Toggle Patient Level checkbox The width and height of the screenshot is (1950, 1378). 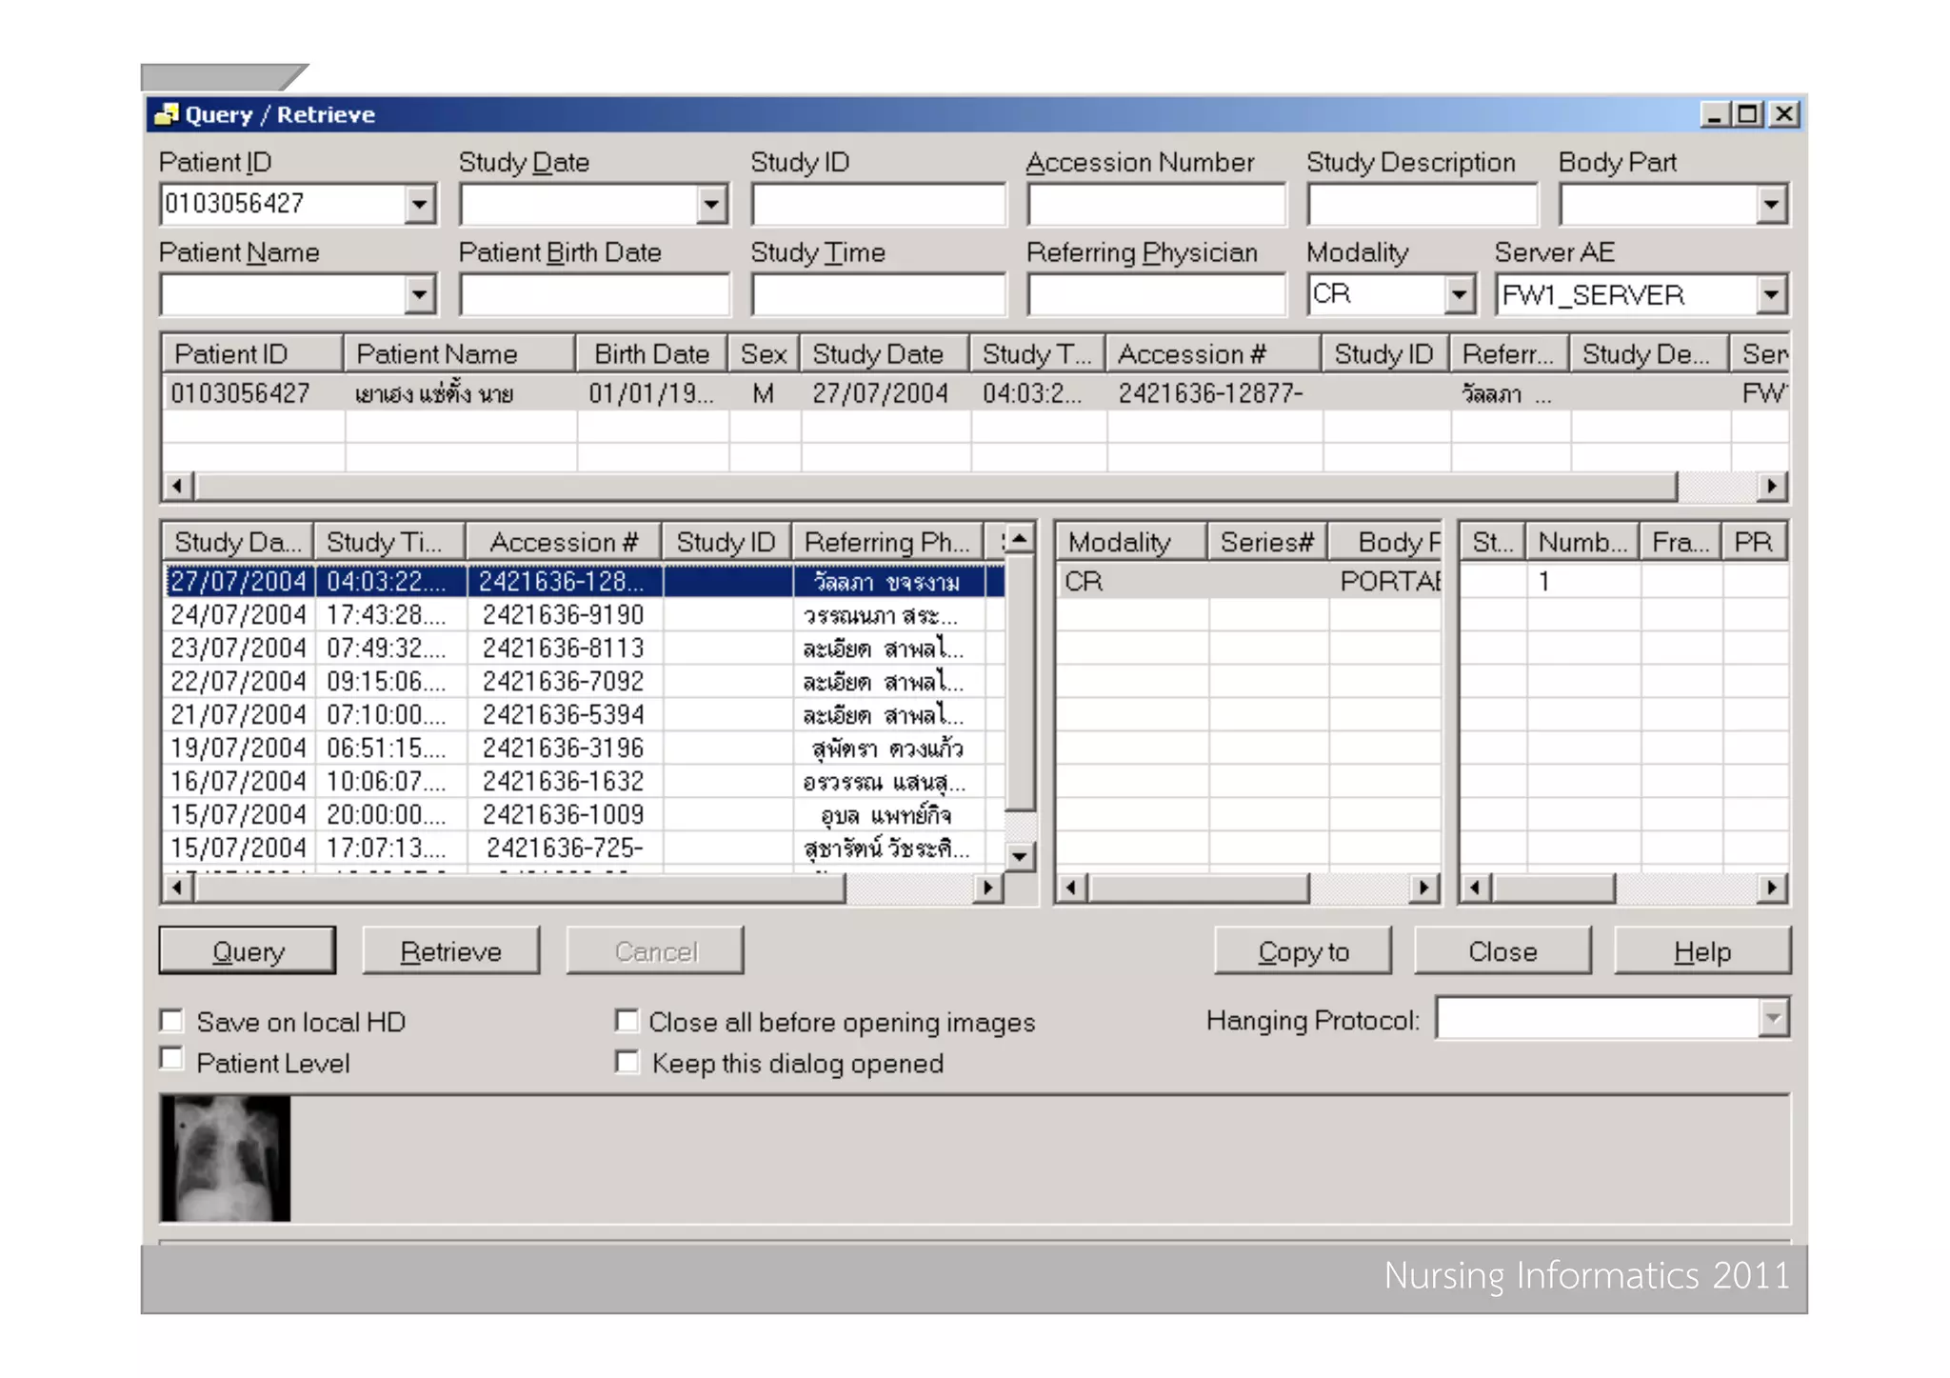coord(172,1059)
